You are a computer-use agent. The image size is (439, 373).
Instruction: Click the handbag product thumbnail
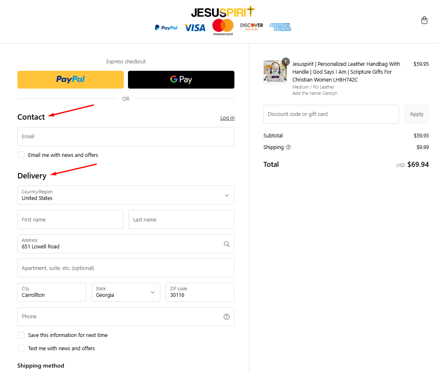pyautogui.click(x=275, y=72)
